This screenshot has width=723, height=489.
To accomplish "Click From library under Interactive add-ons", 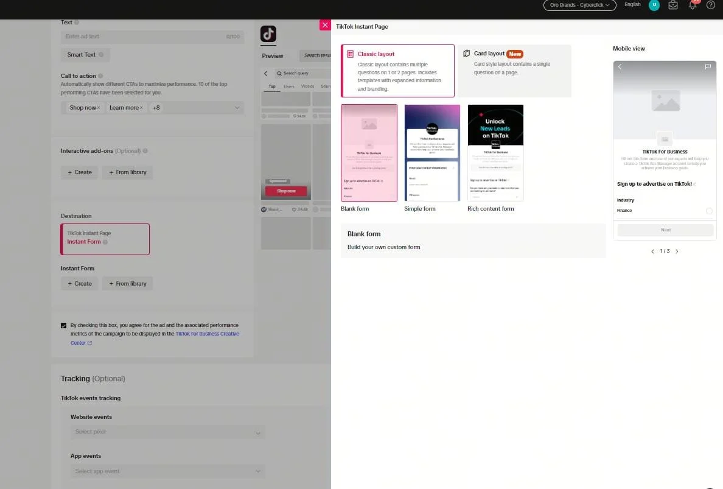I will click(128, 172).
